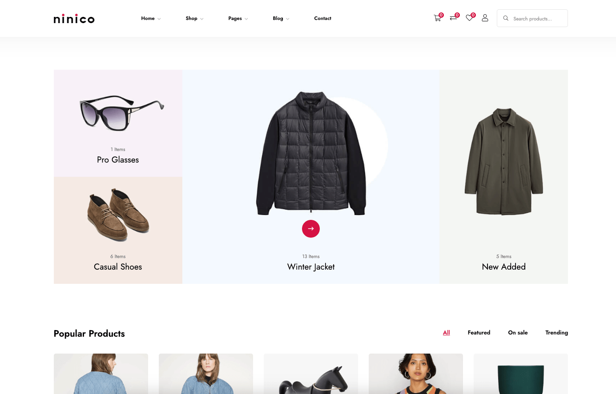Expand the Home menu dropdown
This screenshot has height=394, width=616.
click(x=151, y=18)
